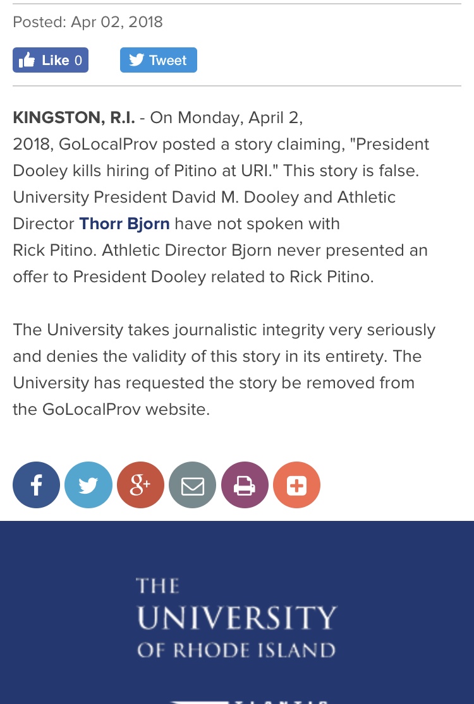Click the phrase the GoLocalProv website
Screen dimensions: 474x704
(111, 410)
